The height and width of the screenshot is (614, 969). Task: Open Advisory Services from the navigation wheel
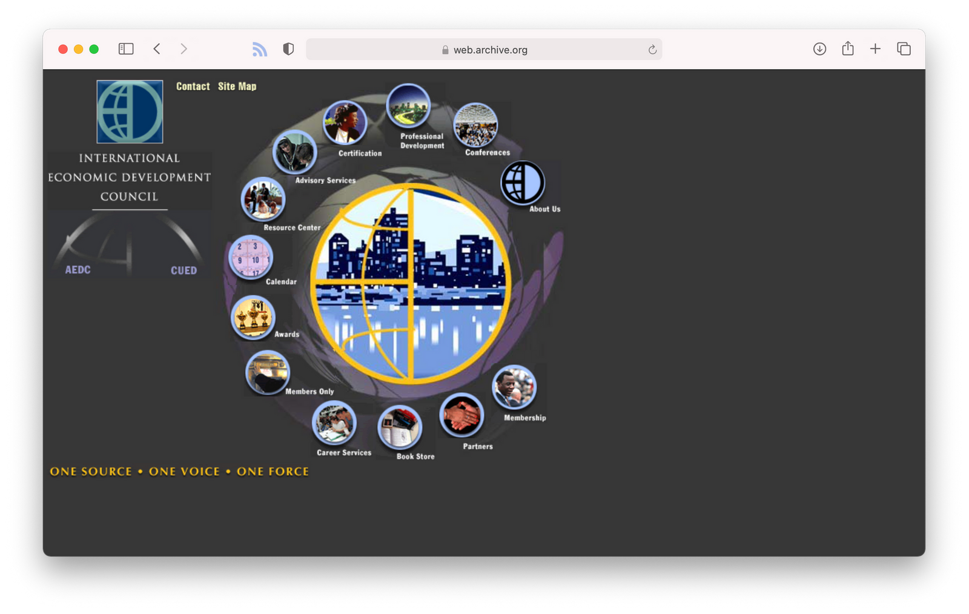pos(294,152)
